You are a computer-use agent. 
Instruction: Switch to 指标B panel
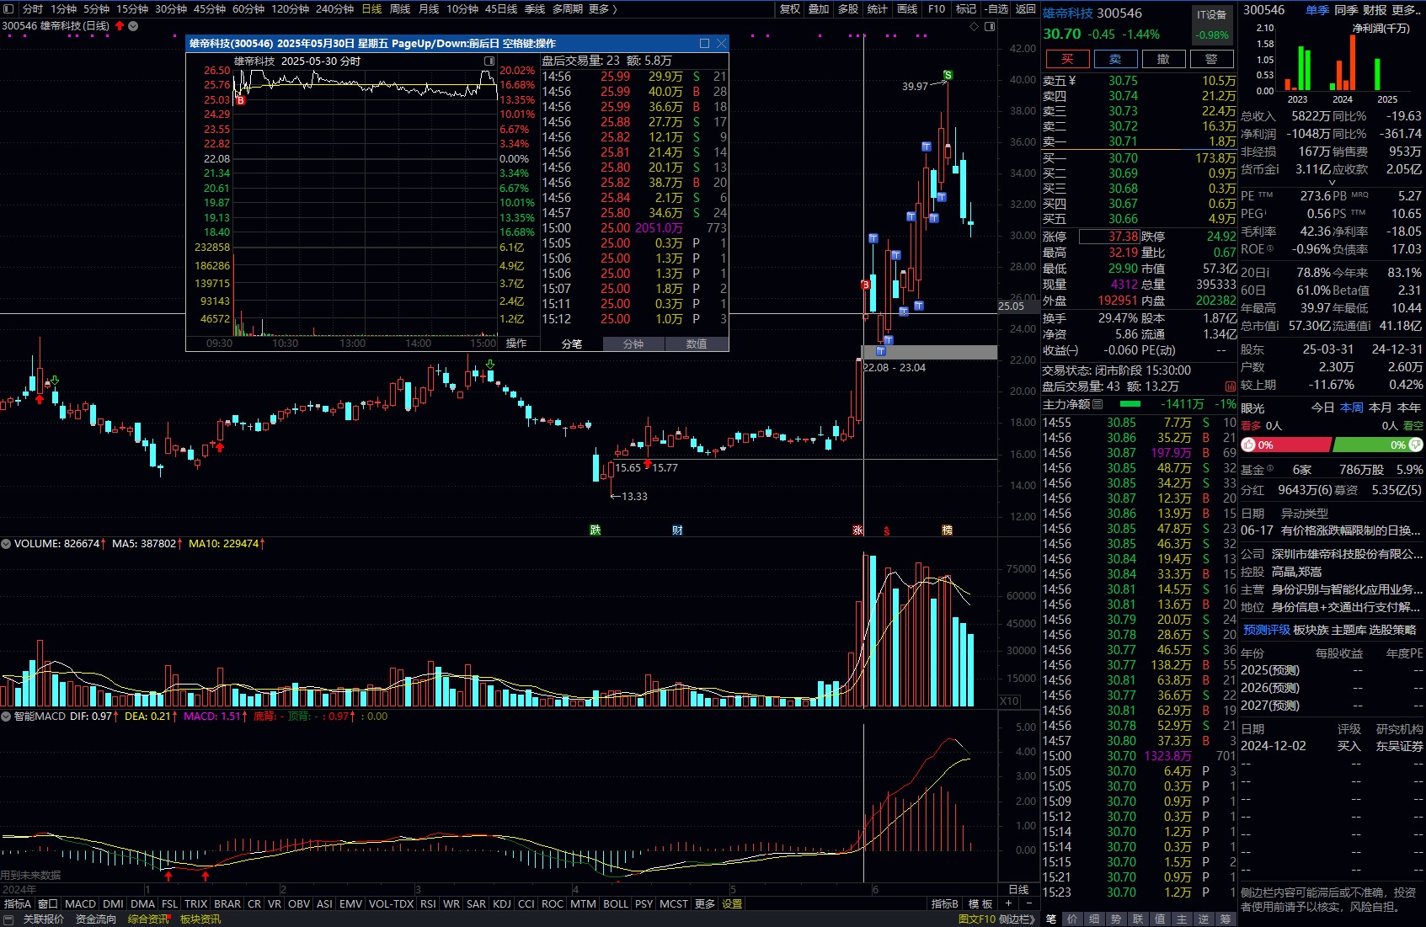[945, 903]
